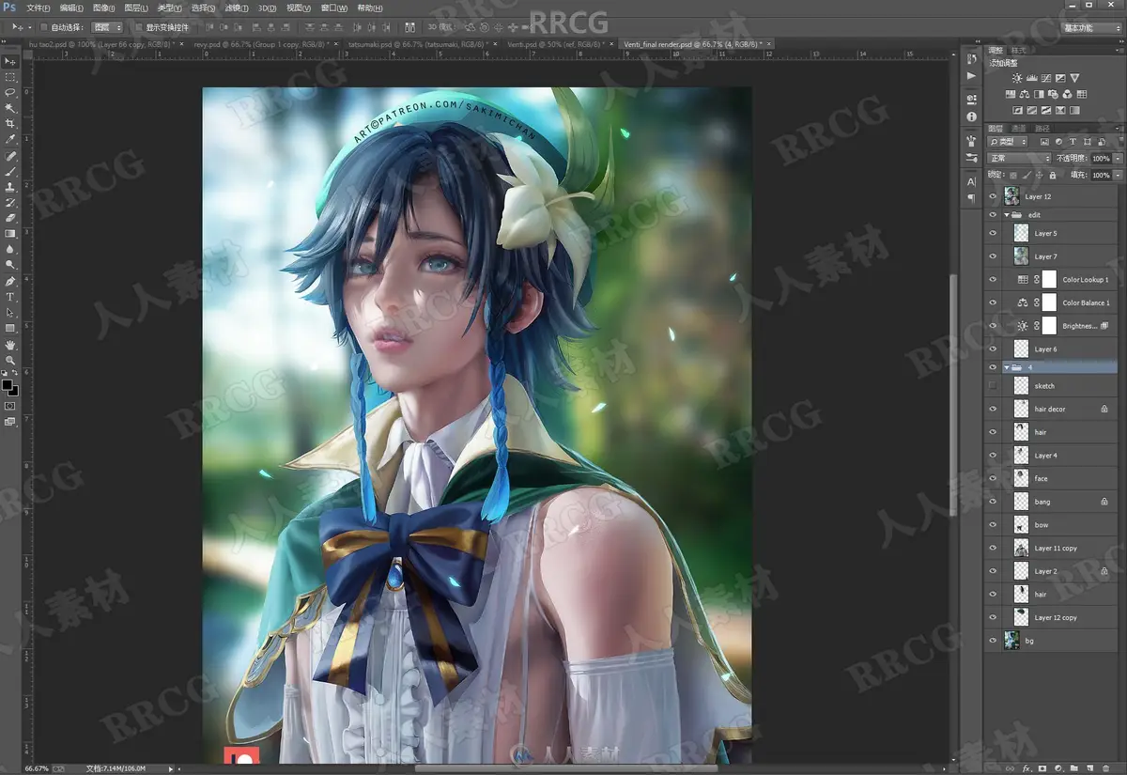Toggle visibility of Color Lookup 1 layer
This screenshot has width=1127, height=775.
tap(993, 280)
